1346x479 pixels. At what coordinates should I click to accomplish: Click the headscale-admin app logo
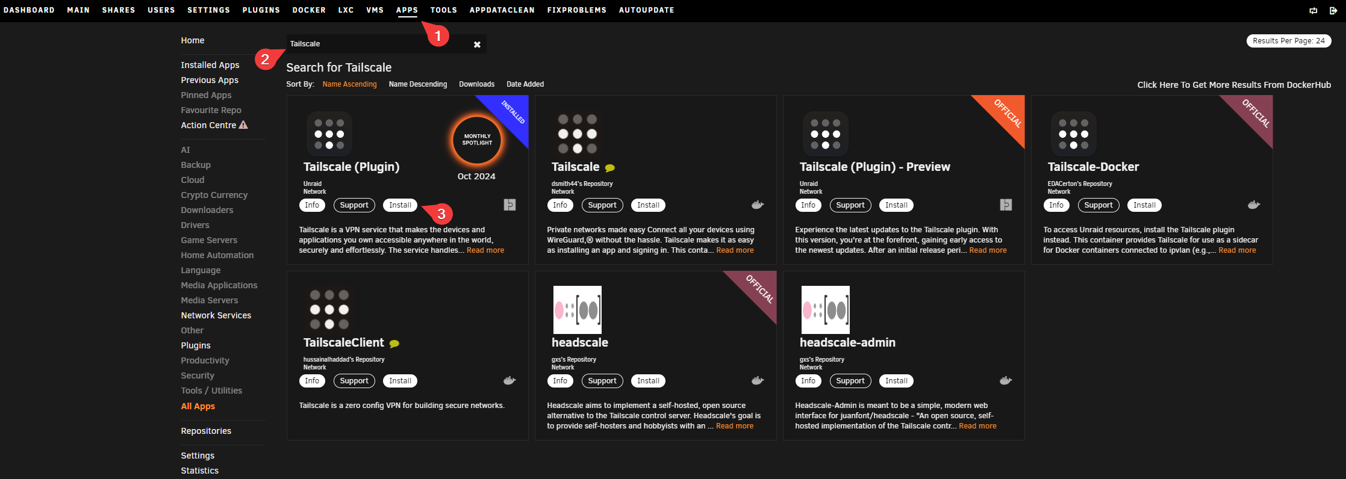825,310
